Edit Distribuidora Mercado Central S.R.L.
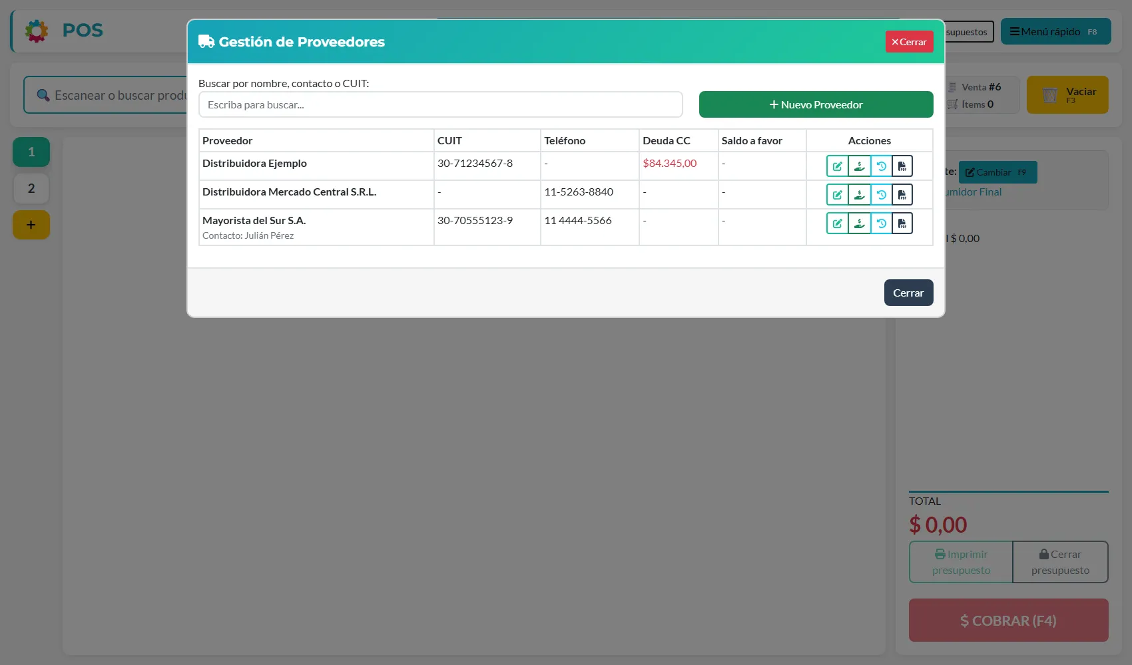 click(837, 195)
